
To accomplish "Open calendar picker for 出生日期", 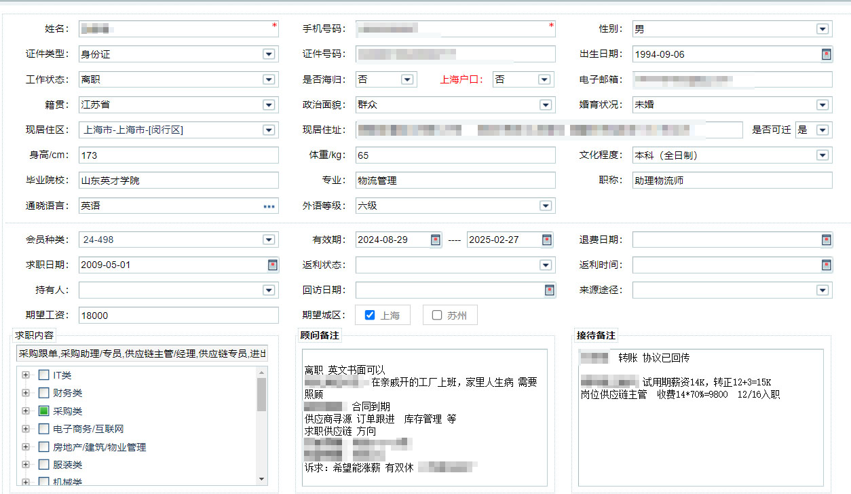I will coord(826,54).
